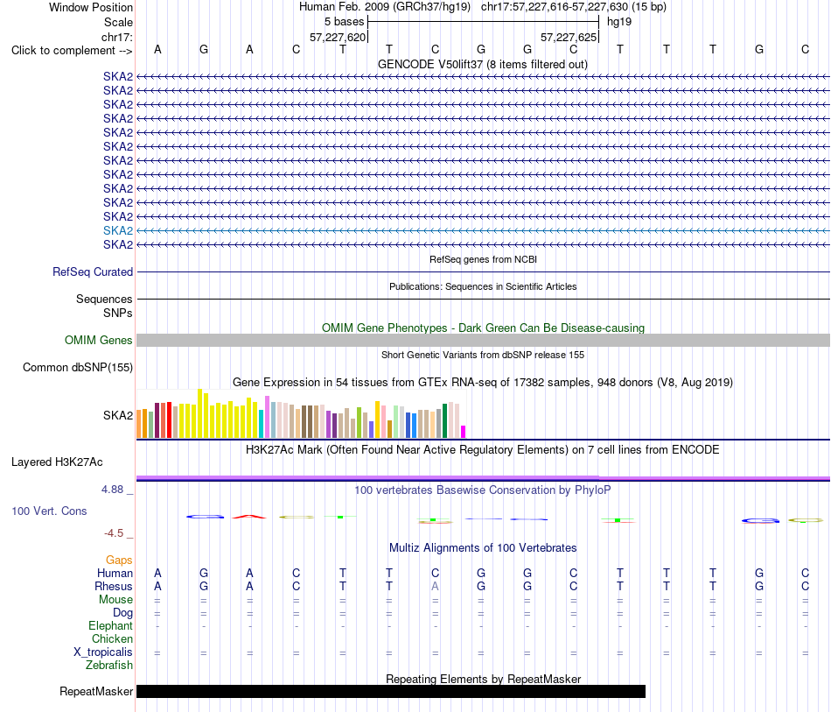Click the 'Click to complement -->' label
The height and width of the screenshot is (712, 831).
click(72, 51)
